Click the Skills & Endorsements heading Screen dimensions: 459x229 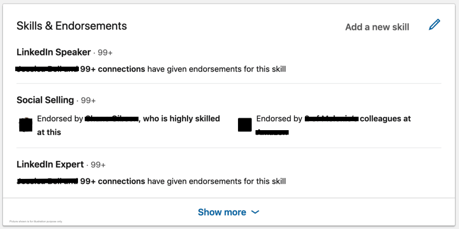72,26
